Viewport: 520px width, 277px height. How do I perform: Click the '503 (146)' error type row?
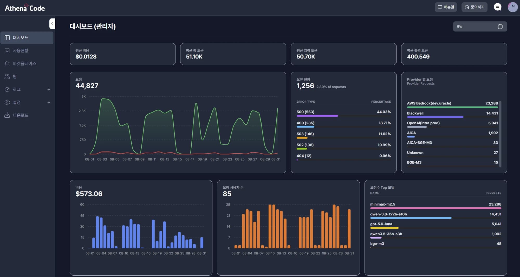(344, 135)
